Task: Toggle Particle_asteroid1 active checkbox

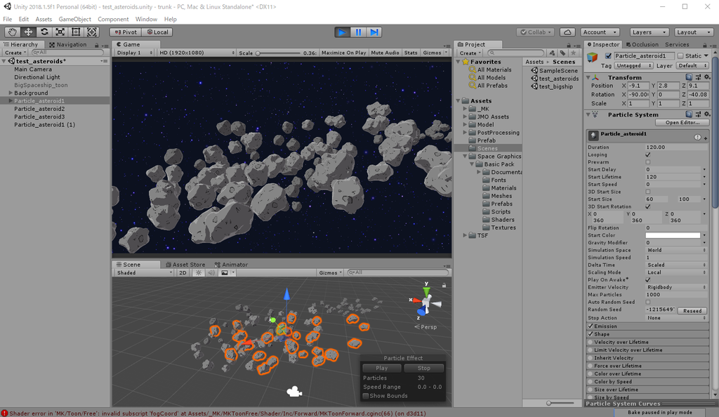Action: pyautogui.click(x=609, y=56)
